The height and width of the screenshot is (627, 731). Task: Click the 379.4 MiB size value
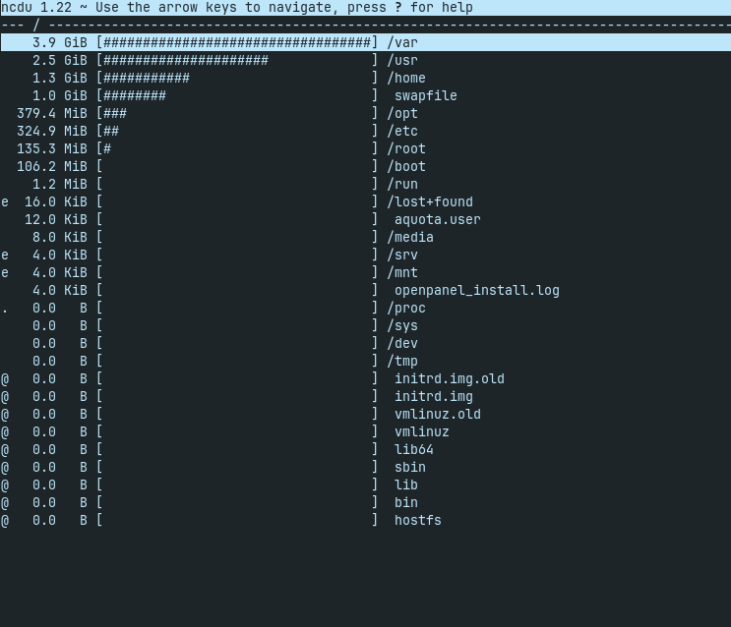[x=52, y=113]
